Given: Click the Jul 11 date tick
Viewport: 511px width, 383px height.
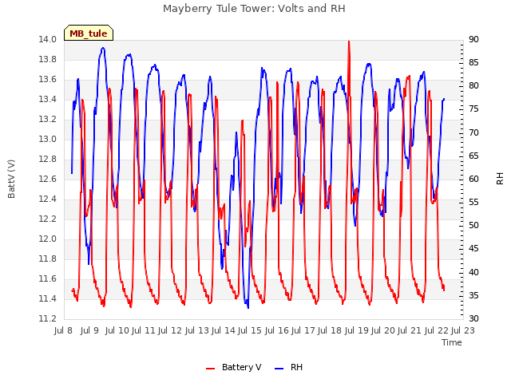Looking at the screenshot, I should [144, 331].
